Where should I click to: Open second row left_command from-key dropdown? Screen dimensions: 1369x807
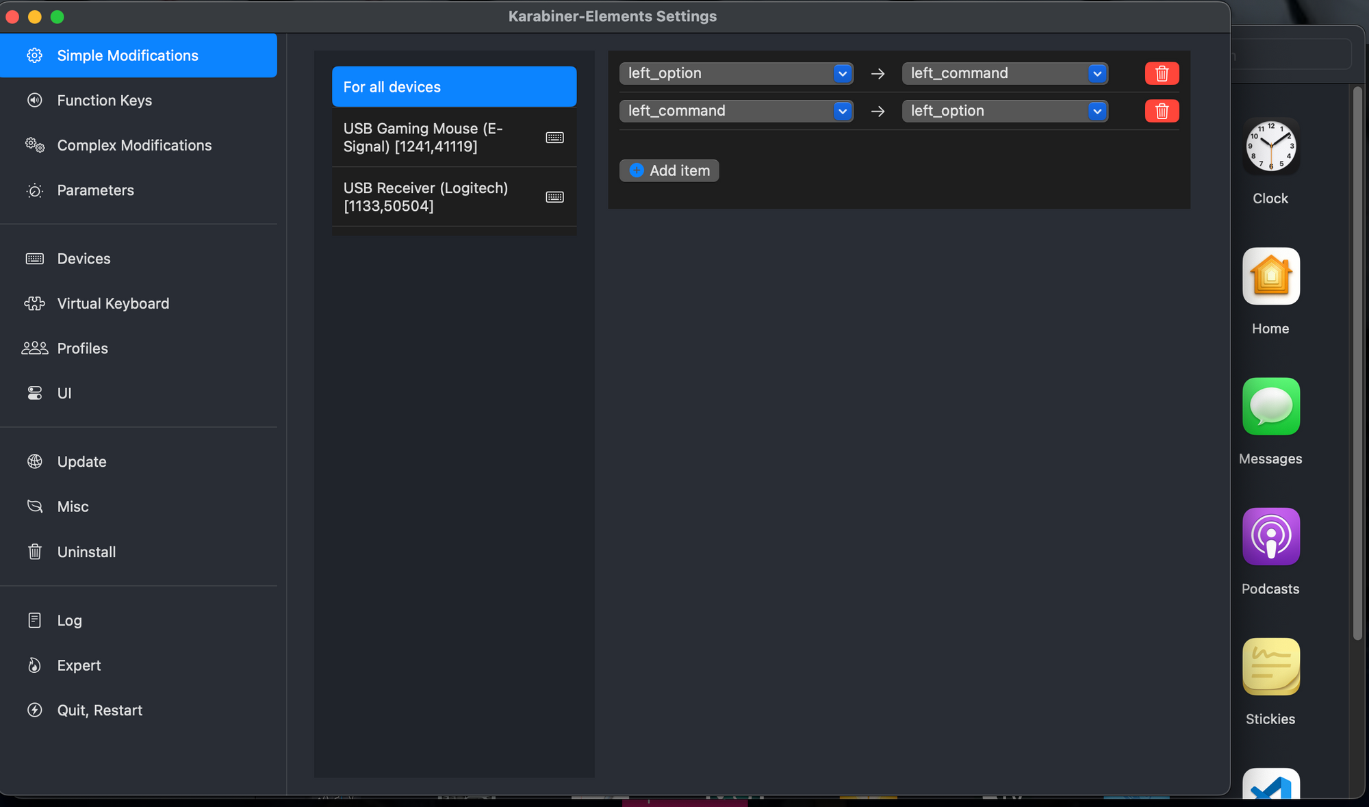click(736, 111)
